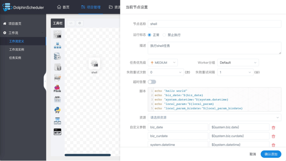Open the 任务优先级 MEDIUM dropdown
Screen dimensions: 286x161
[163, 62]
